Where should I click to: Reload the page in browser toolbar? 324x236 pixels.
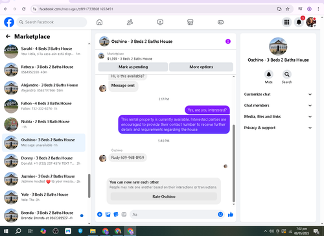[x=24, y=9]
